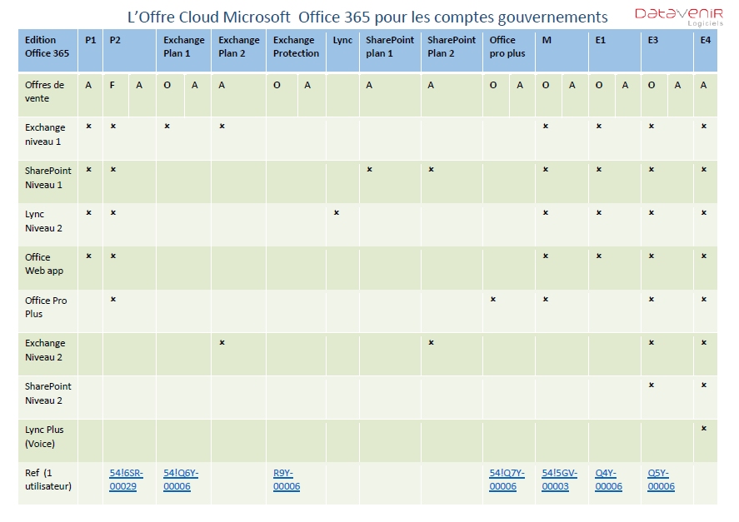This screenshot has width=739, height=522.
Task: Click the Lync column header
Action: (342, 51)
